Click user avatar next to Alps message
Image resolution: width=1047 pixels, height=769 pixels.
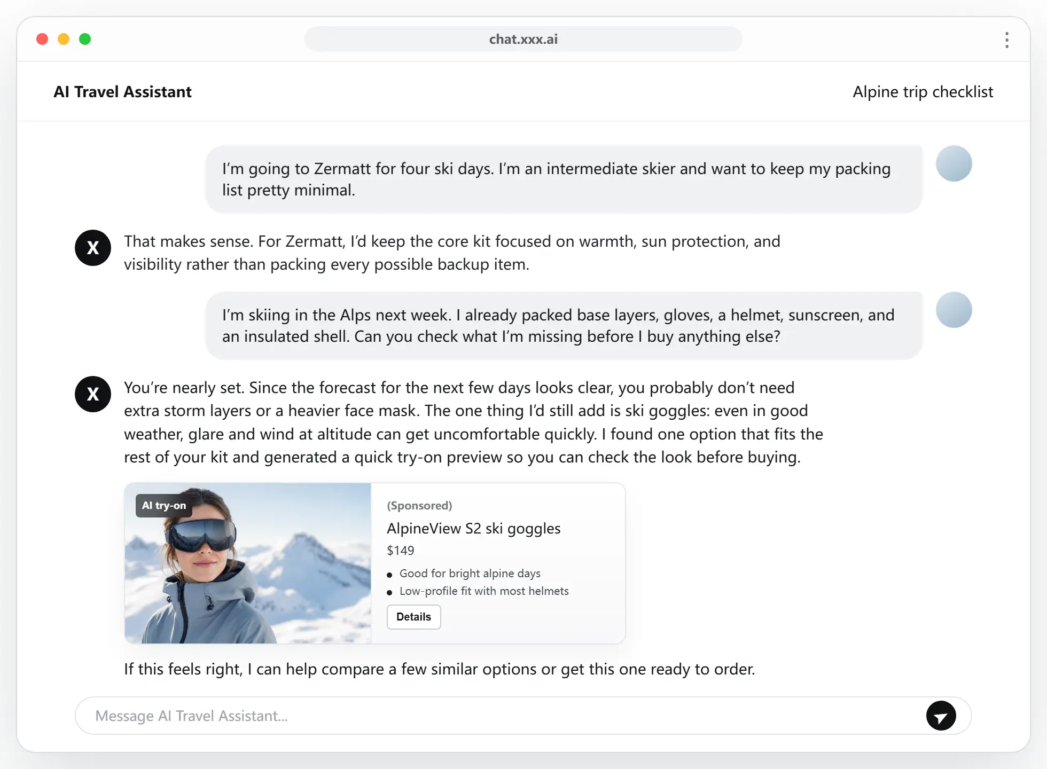(954, 310)
